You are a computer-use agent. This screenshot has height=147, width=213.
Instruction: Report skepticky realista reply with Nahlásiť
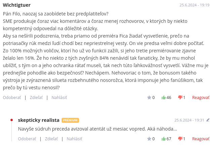74,139
